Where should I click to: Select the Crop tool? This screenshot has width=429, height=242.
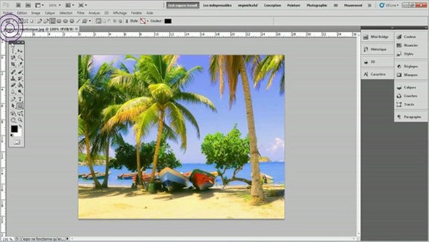13,64
